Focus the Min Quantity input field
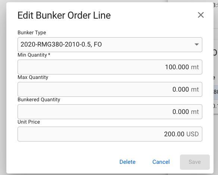 coord(110,67)
